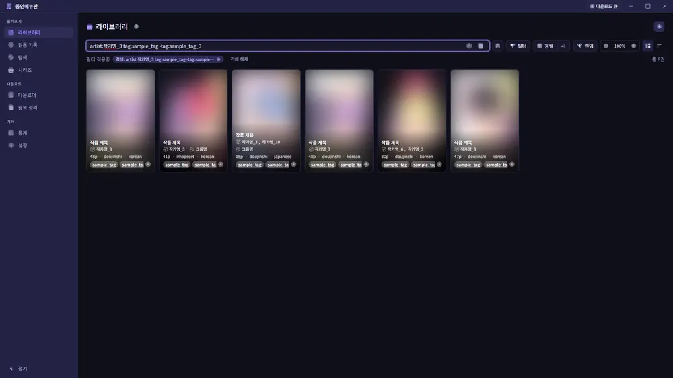Image resolution: width=673 pixels, height=378 pixels.
Task: Decrease thumbnail zoom with minus icon
Action: pyautogui.click(x=606, y=46)
